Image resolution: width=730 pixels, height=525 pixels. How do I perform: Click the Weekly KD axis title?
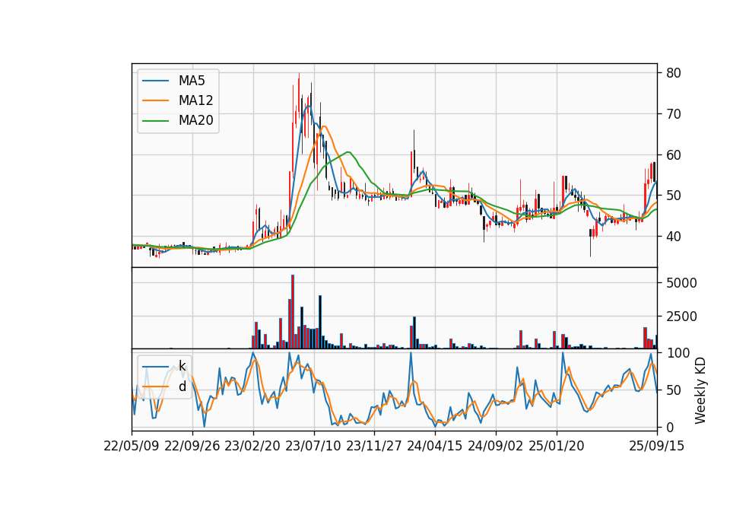(x=700, y=390)
